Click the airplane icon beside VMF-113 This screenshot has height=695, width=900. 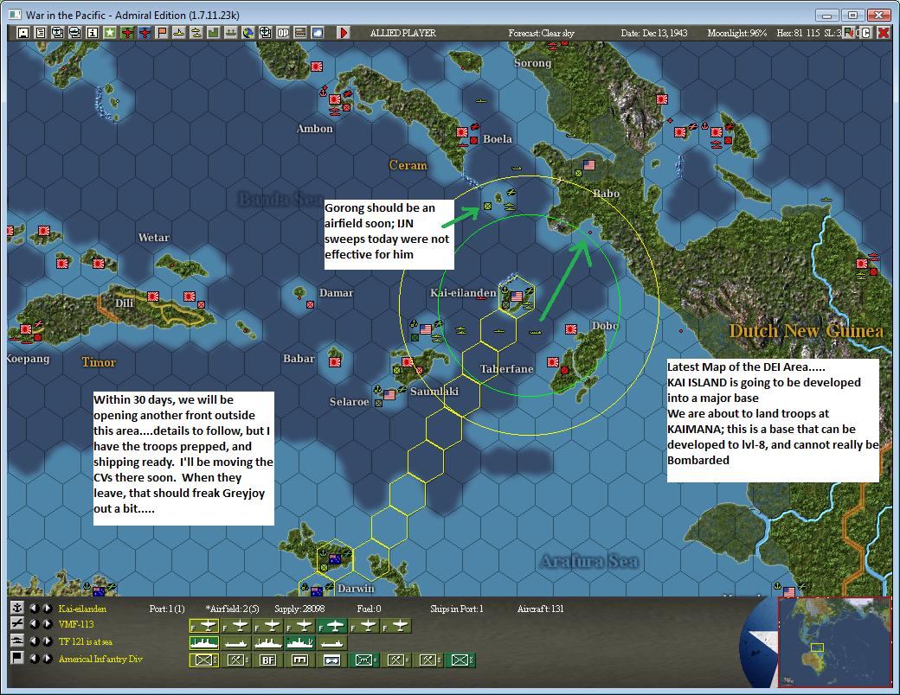(17, 624)
